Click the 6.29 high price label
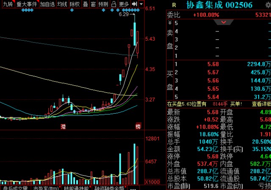 pos(124,14)
